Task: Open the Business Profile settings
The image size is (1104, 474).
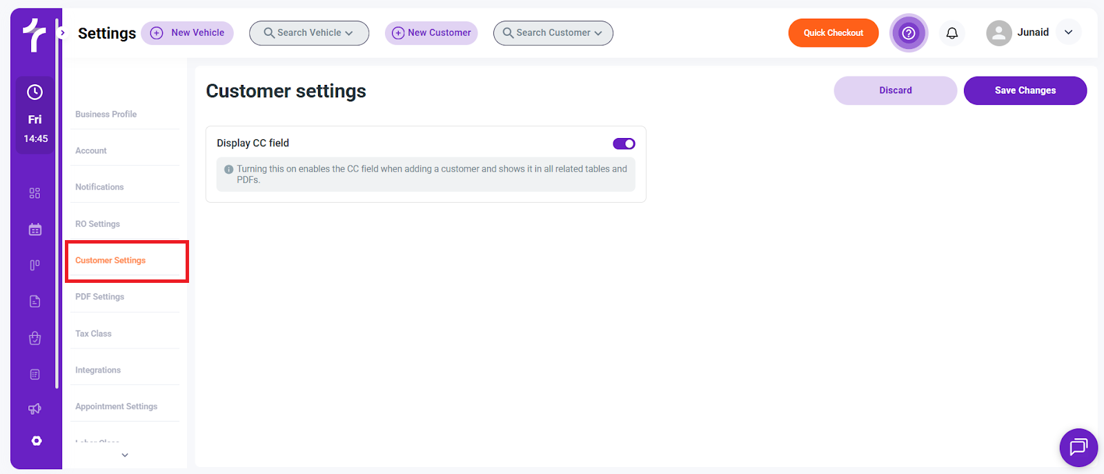Action: [106, 115]
